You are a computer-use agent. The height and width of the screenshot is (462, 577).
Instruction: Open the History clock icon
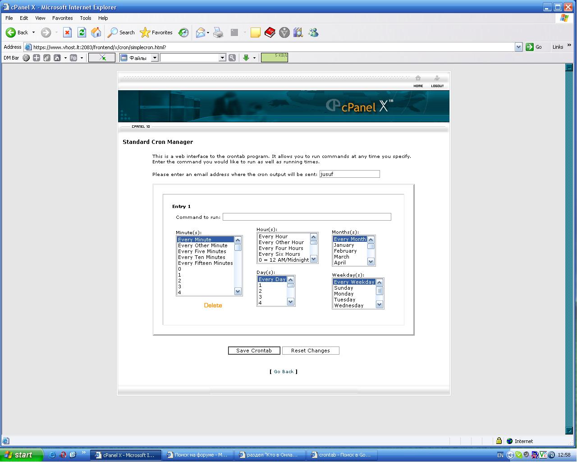(x=183, y=32)
